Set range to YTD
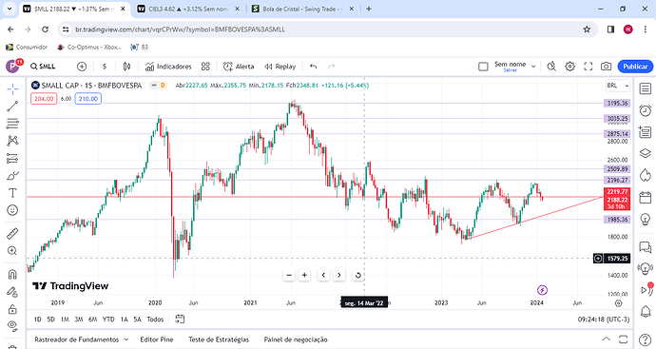Viewport: 656px width, 349px height. point(108,320)
